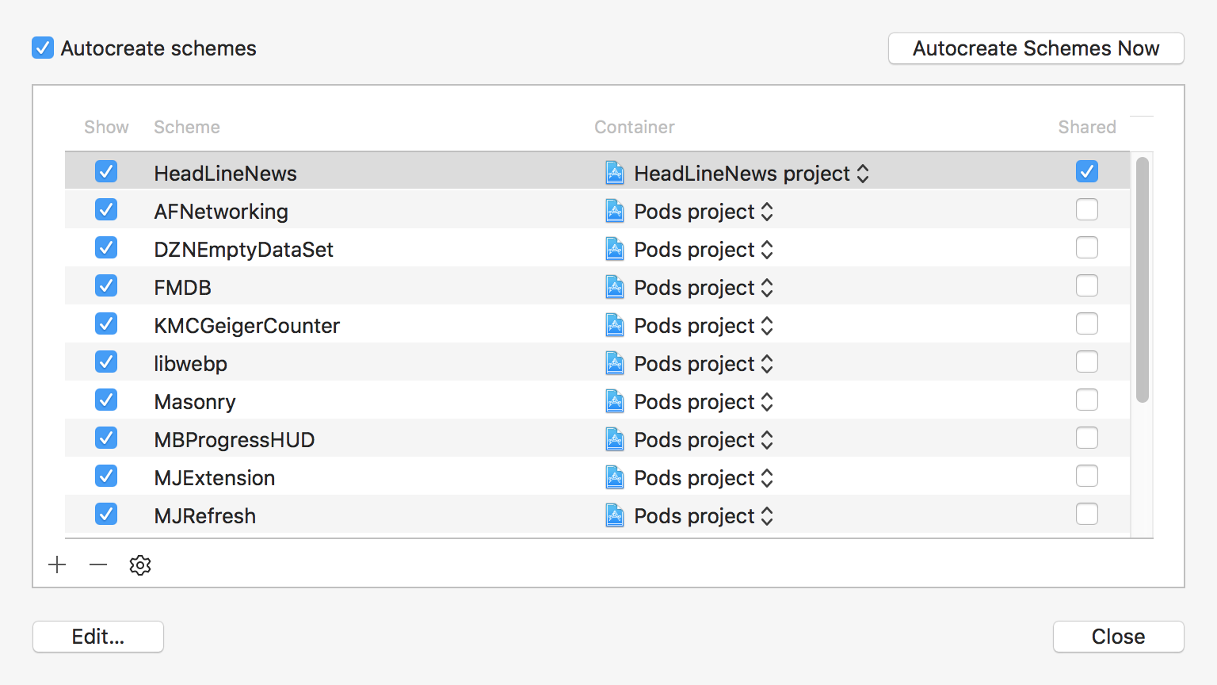The image size is (1217, 685).
Task: Click the Autocreate Schemes Now button
Action: pos(1036,48)
